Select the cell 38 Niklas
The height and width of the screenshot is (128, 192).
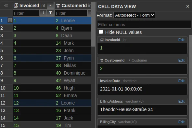coord(73,65)
